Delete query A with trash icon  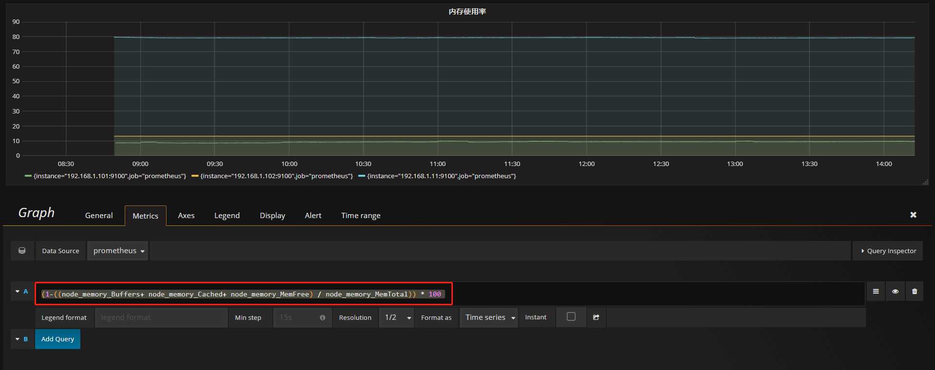coord(915,292)
